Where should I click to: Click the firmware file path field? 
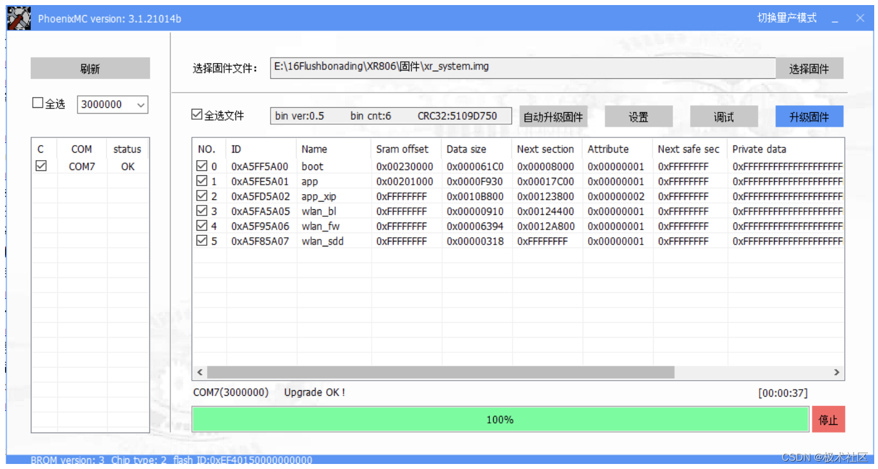[x=522, y=67]
